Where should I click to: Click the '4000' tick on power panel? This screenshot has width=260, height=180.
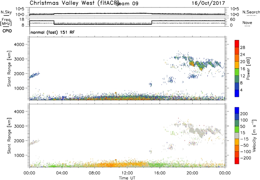[19, 45]
